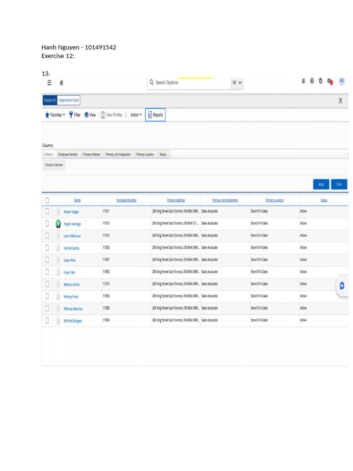Switch to the Organization Chart tab
Screen dimensions: 353x471
[68, 100]
